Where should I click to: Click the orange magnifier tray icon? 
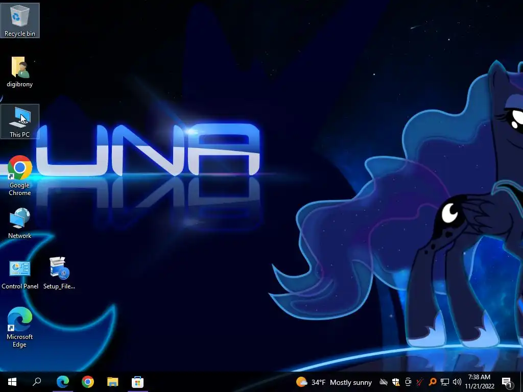pos(432,382)
